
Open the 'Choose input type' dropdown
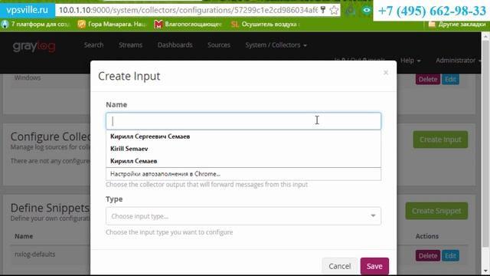click(243, 216)
